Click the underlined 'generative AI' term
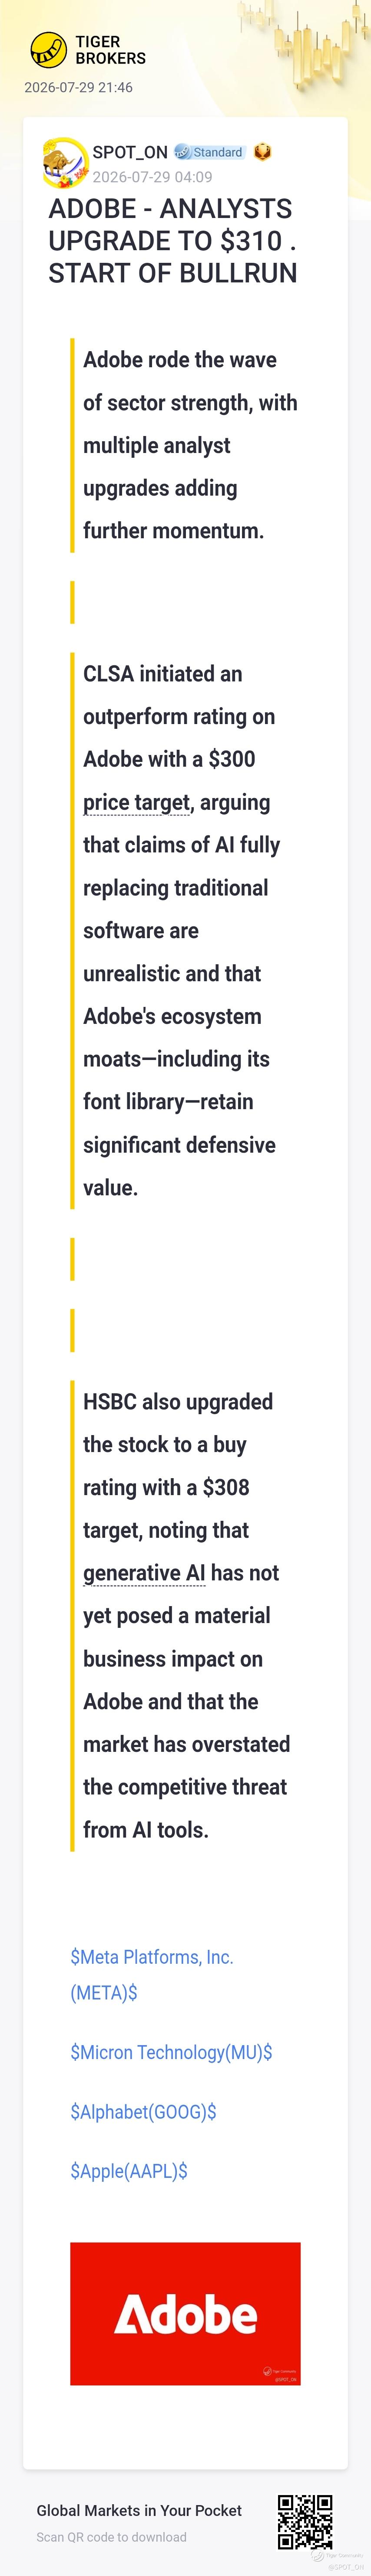 144,1573
